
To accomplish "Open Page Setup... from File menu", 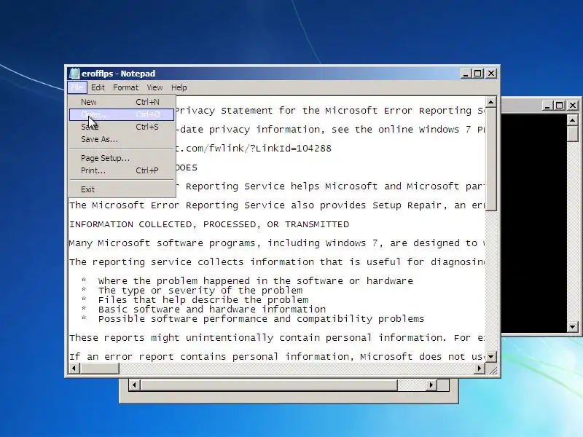I will click(122, 158).
